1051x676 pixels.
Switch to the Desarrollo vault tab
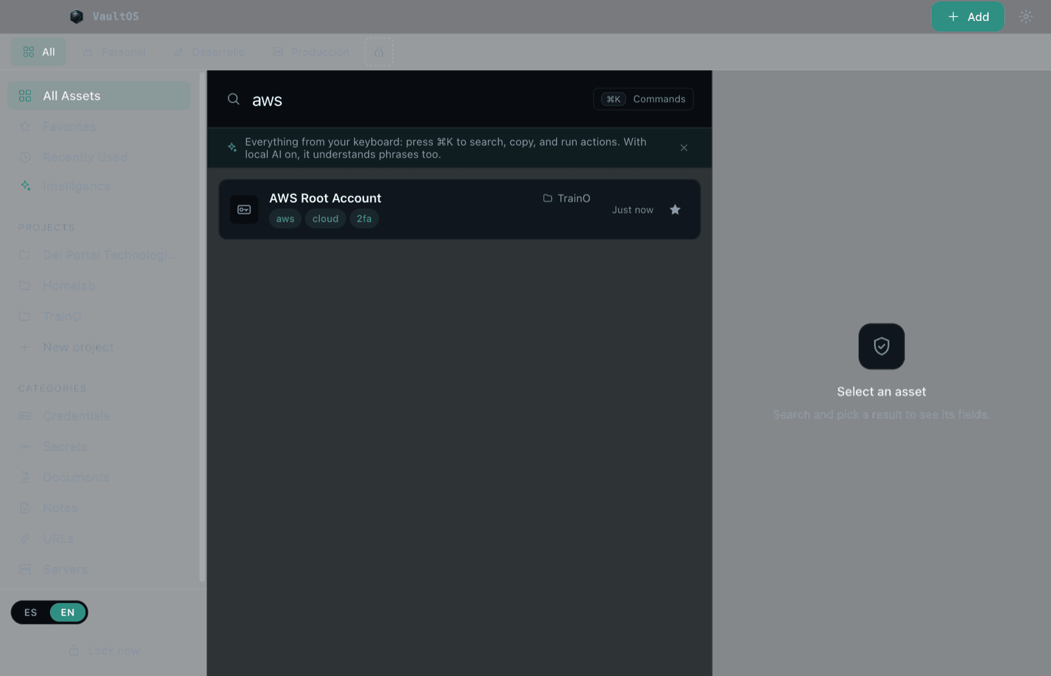(210, 52)
